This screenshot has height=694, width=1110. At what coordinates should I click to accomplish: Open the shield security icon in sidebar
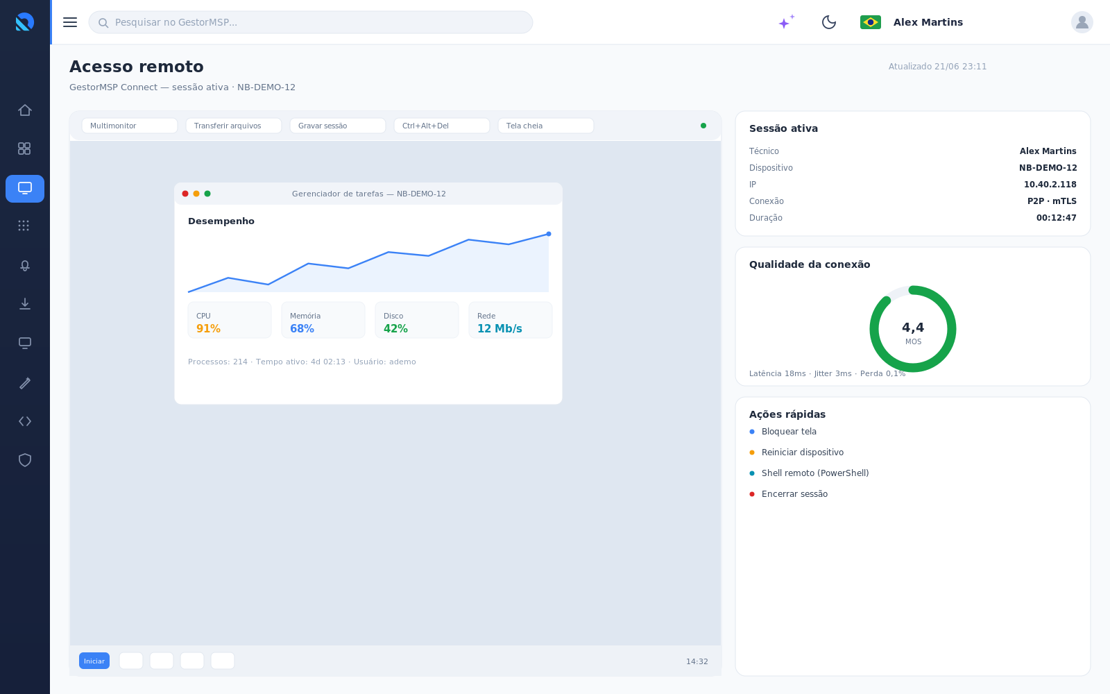[25, 460]
